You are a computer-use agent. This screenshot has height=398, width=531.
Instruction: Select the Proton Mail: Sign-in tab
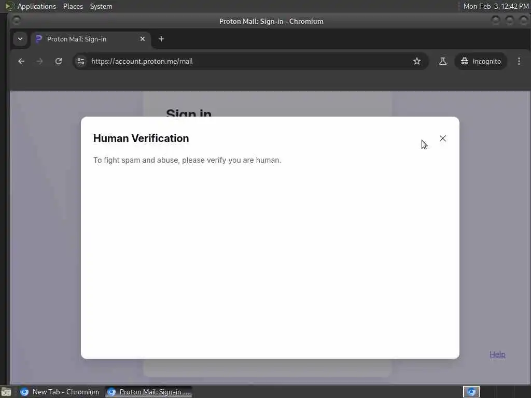click(x=90, y=39)
